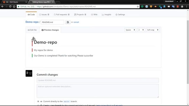Viewport: 189px width, 106px height.
Task: Click the user avatar thumbnail
Action: coord(29,73)
